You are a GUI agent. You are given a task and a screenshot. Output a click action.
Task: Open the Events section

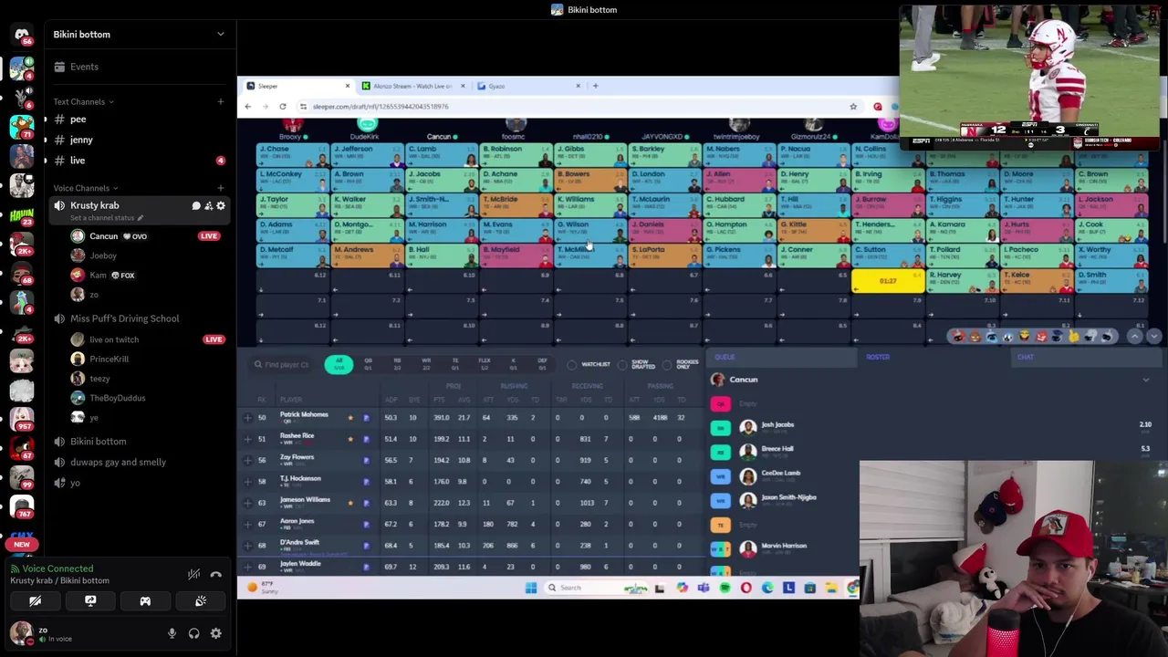click(x=84, y=67)
